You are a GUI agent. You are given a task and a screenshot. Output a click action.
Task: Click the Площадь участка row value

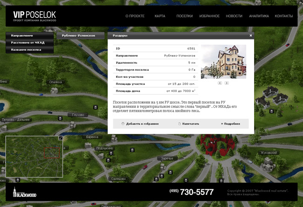point(181,84)
